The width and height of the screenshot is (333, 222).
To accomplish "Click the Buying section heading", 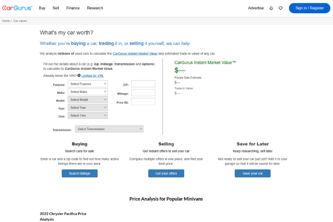I will [x=79, y=144].
